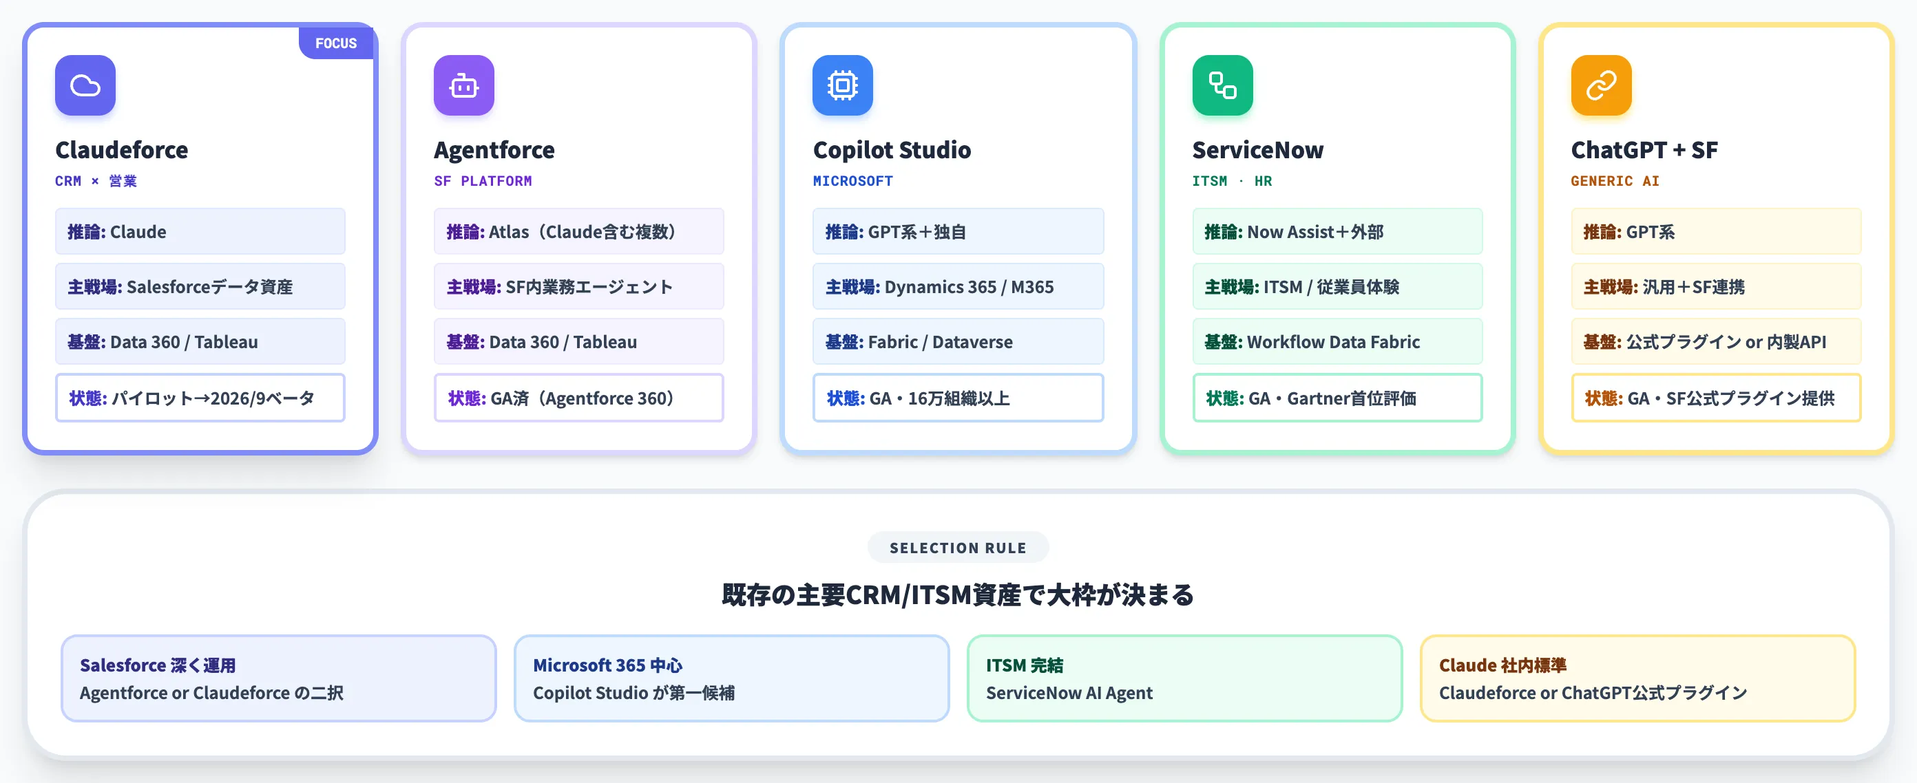Click '基盤: 公式プラグイン or 内製API' row
The height and width of the screenshot is (783, 1917).
1716,341
